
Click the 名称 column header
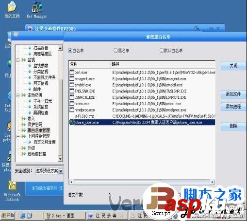pos(90,64)
